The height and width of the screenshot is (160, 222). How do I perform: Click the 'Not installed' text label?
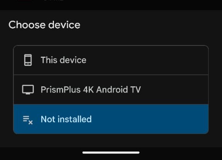tap(66, 119)
